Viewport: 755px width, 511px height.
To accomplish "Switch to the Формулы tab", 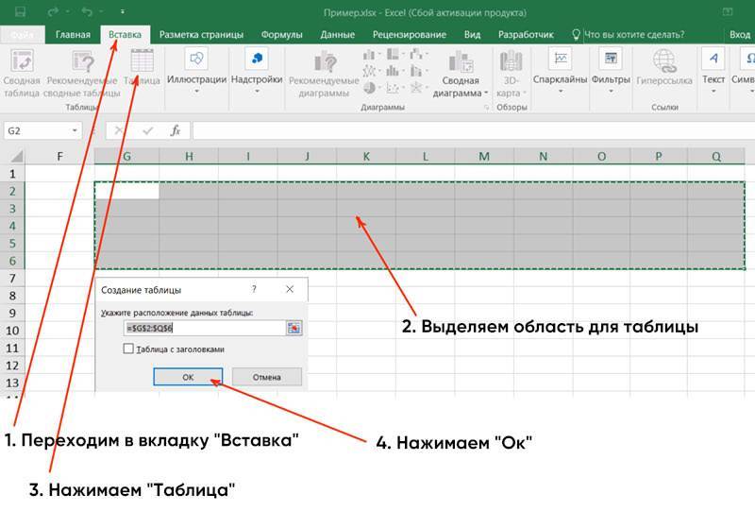I will coord(281,35).
